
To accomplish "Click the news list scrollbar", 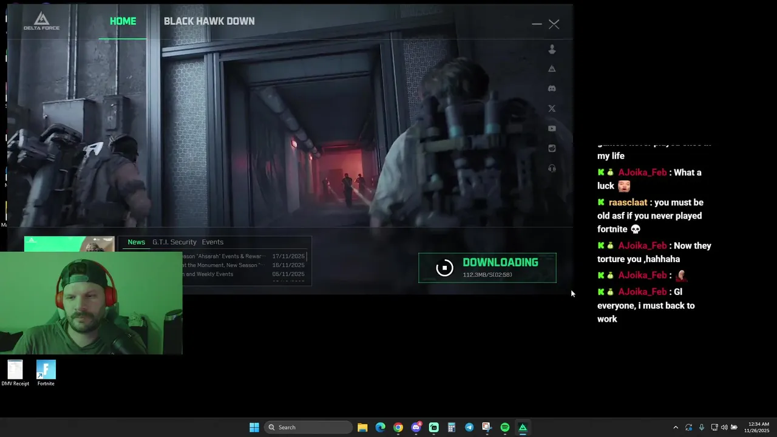I will click(x=307, y=257).
